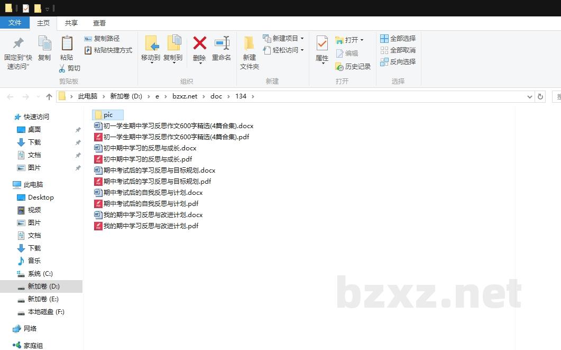Open the pic folder
This screenshot has height=350, width=561.
pos(108,115)
